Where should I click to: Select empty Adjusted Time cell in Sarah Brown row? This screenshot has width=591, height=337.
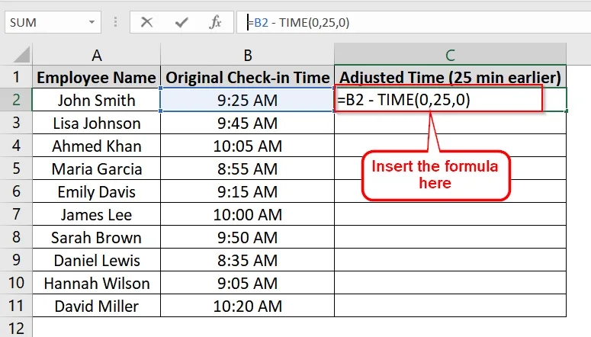click(450, 237)
